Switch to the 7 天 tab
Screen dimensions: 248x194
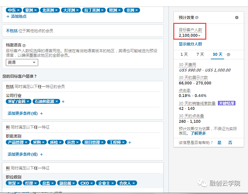tap(200, 54)
